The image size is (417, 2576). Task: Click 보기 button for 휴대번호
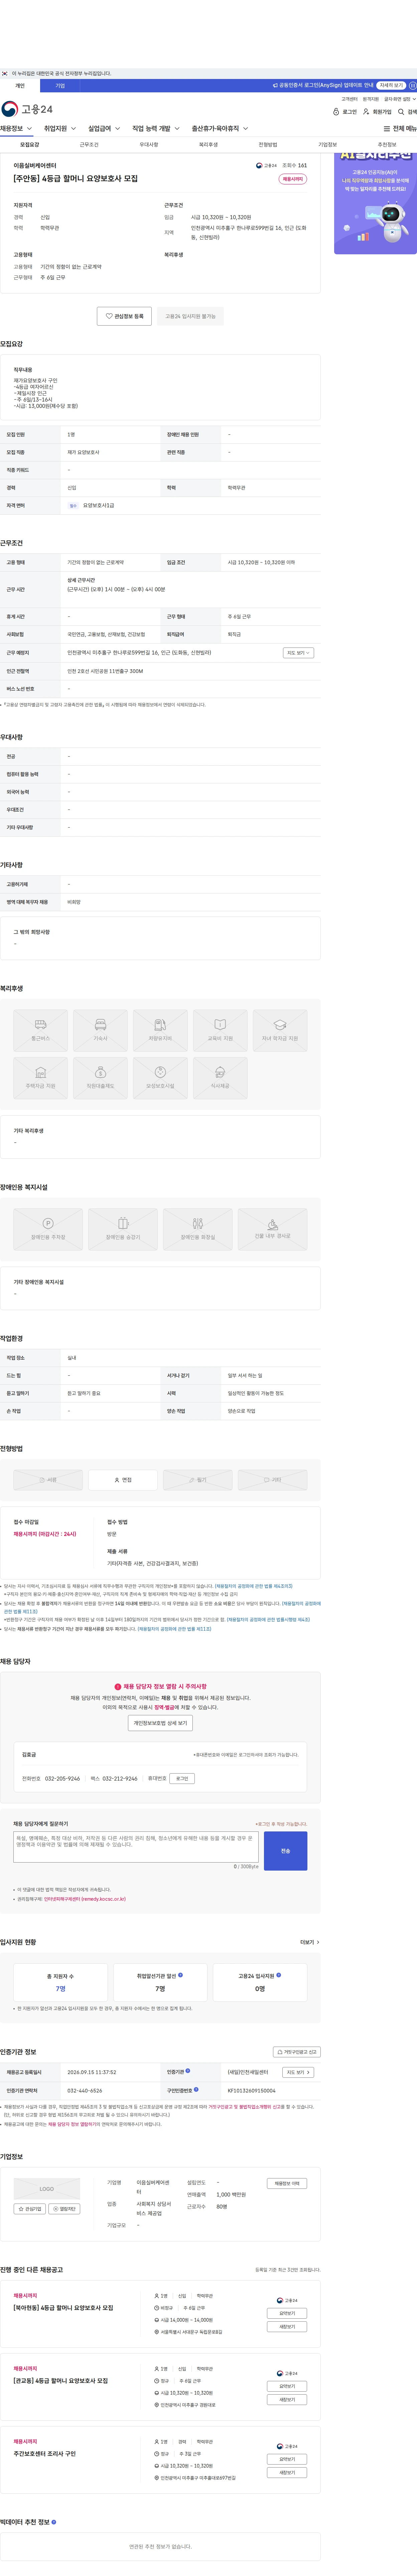181,1779
